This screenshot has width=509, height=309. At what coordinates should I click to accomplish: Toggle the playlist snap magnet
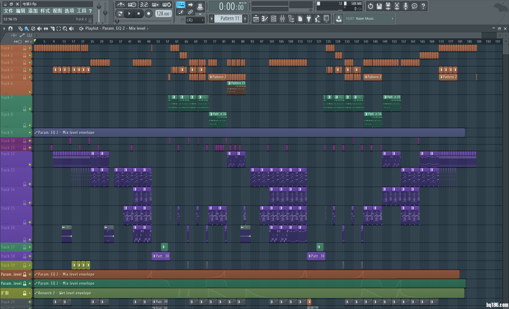[11, 28]
